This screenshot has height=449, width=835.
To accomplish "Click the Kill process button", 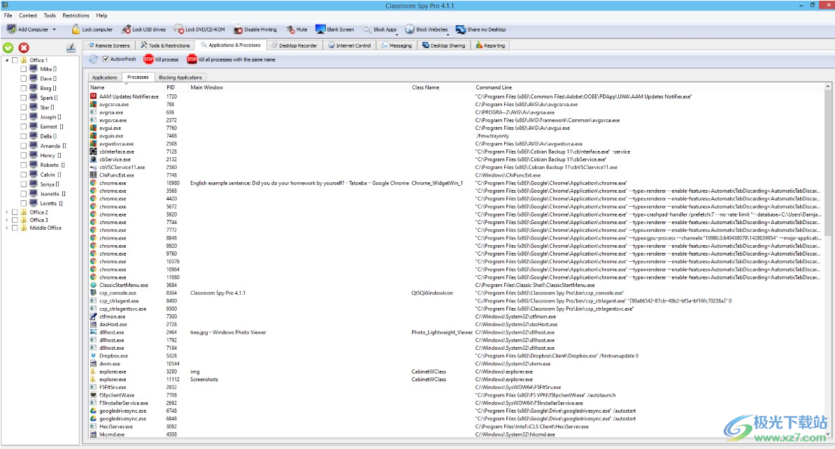I will point(162,59).
